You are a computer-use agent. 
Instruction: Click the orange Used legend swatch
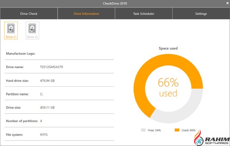coord(177,130)
